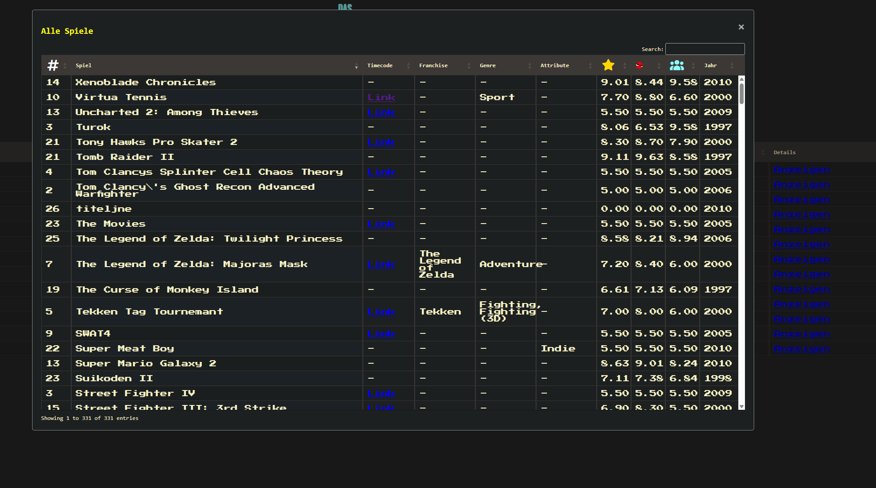Click first Anzeigen details link behind dialog
Screen dimensions: 876x488
801,169
